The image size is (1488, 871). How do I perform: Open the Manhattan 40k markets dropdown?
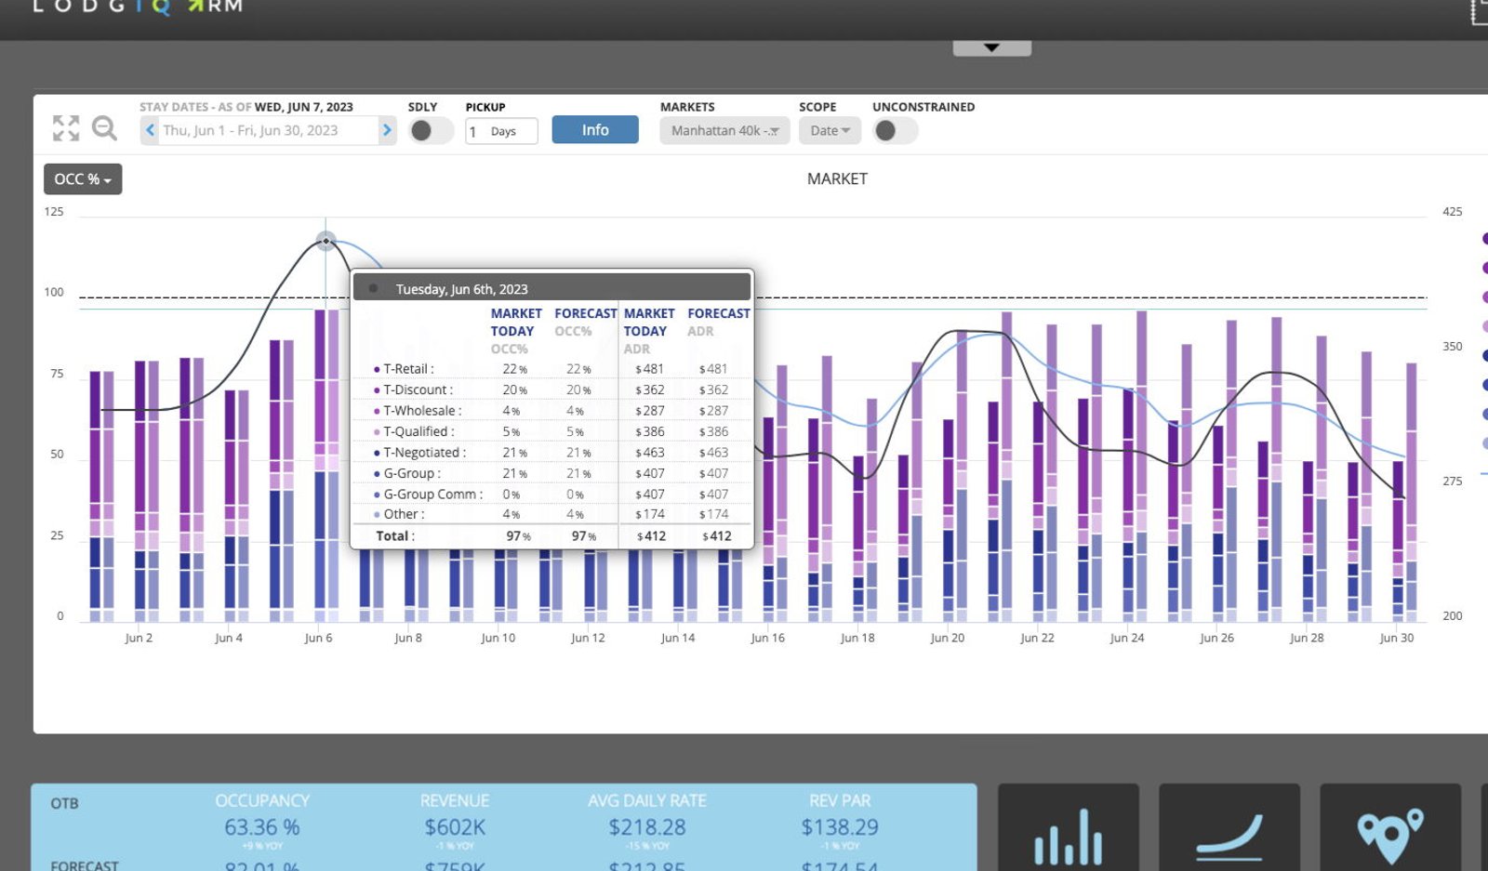[x=724, y=130]
